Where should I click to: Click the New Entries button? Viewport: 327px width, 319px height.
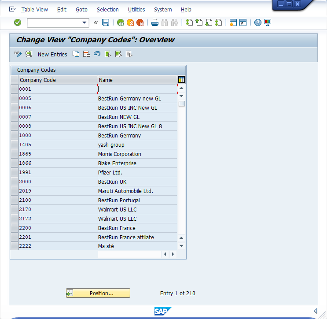52,55
